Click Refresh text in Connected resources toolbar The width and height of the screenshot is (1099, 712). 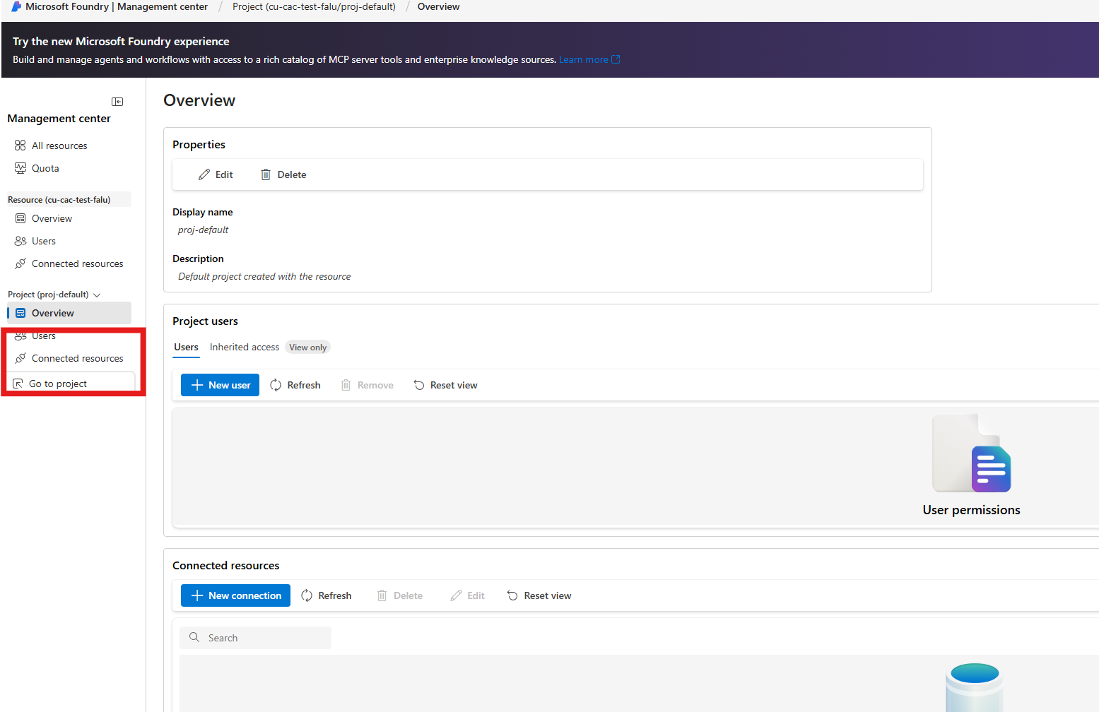tap(335, 595)
